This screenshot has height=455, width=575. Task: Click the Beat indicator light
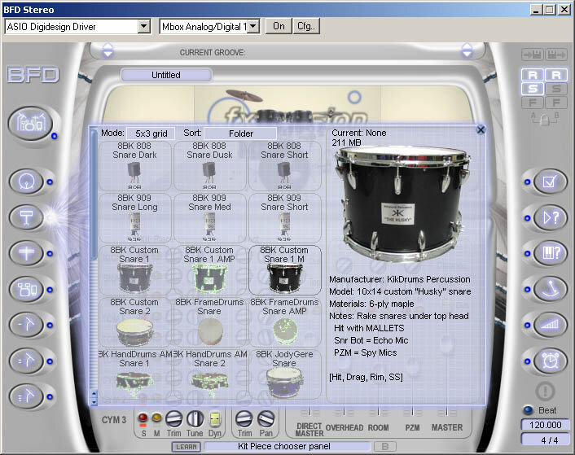click(529, 410)
